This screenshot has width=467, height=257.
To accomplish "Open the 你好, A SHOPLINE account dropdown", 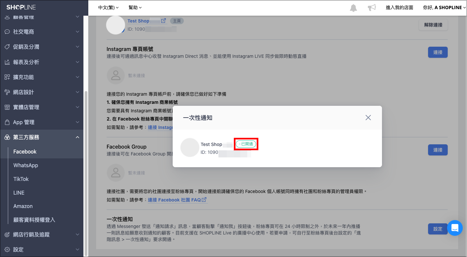I will (x=444, y=8).
